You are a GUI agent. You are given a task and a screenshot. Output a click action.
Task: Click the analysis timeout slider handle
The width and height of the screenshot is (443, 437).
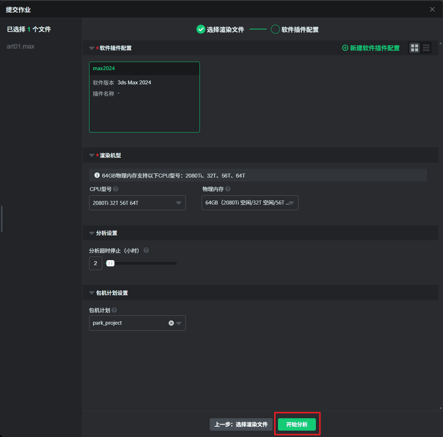point(110,263)
